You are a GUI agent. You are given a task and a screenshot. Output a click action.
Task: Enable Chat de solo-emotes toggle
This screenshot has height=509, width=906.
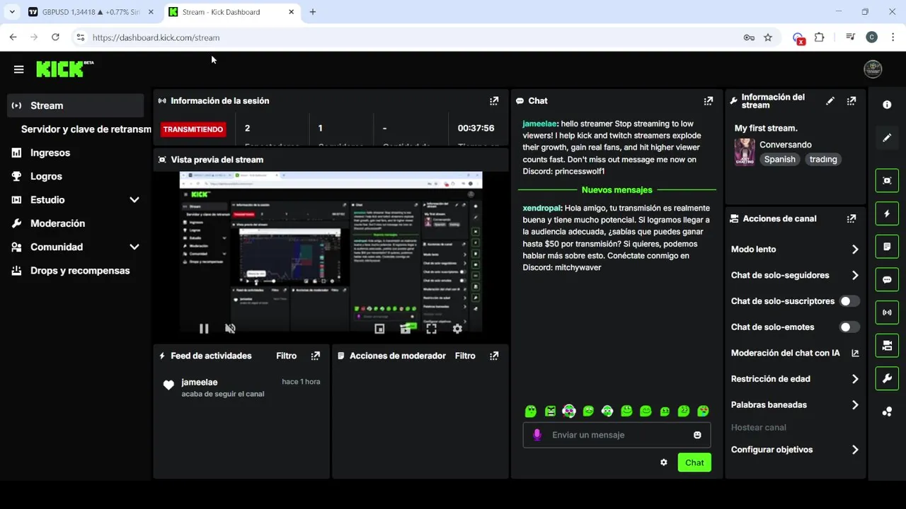(849, 327)
